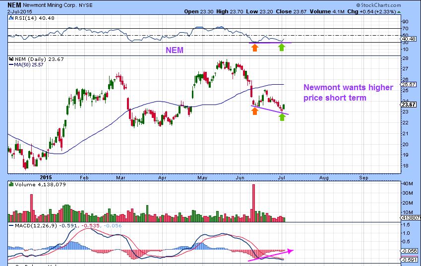The width and height of the screenshot is (421, 266).
Task: Click the Jun label on time axis
Action: [x=240, y=177]
